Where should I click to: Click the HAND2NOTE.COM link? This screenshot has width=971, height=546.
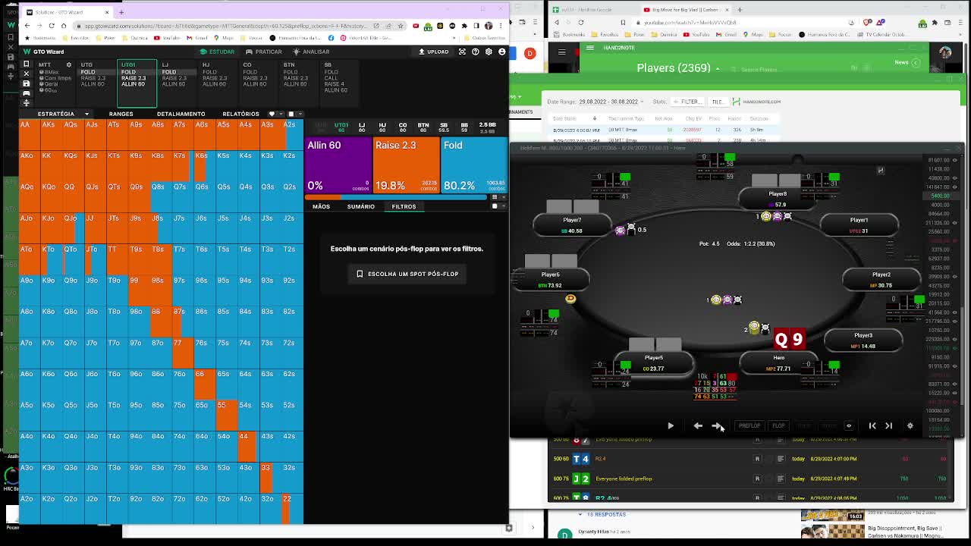pyautogui.click(x=758, y=102)
